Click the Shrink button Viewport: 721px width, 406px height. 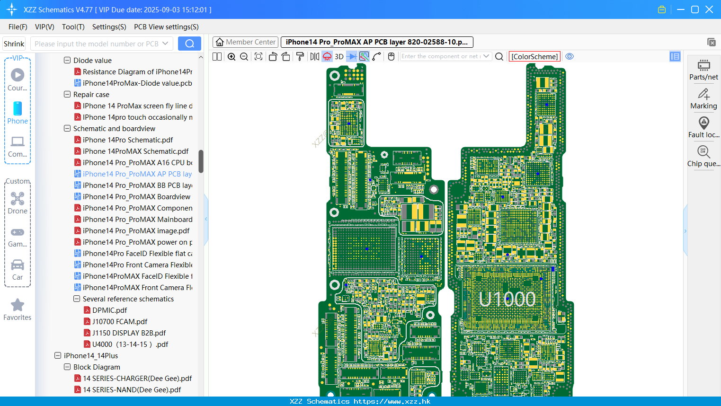[x=14, y=44]
